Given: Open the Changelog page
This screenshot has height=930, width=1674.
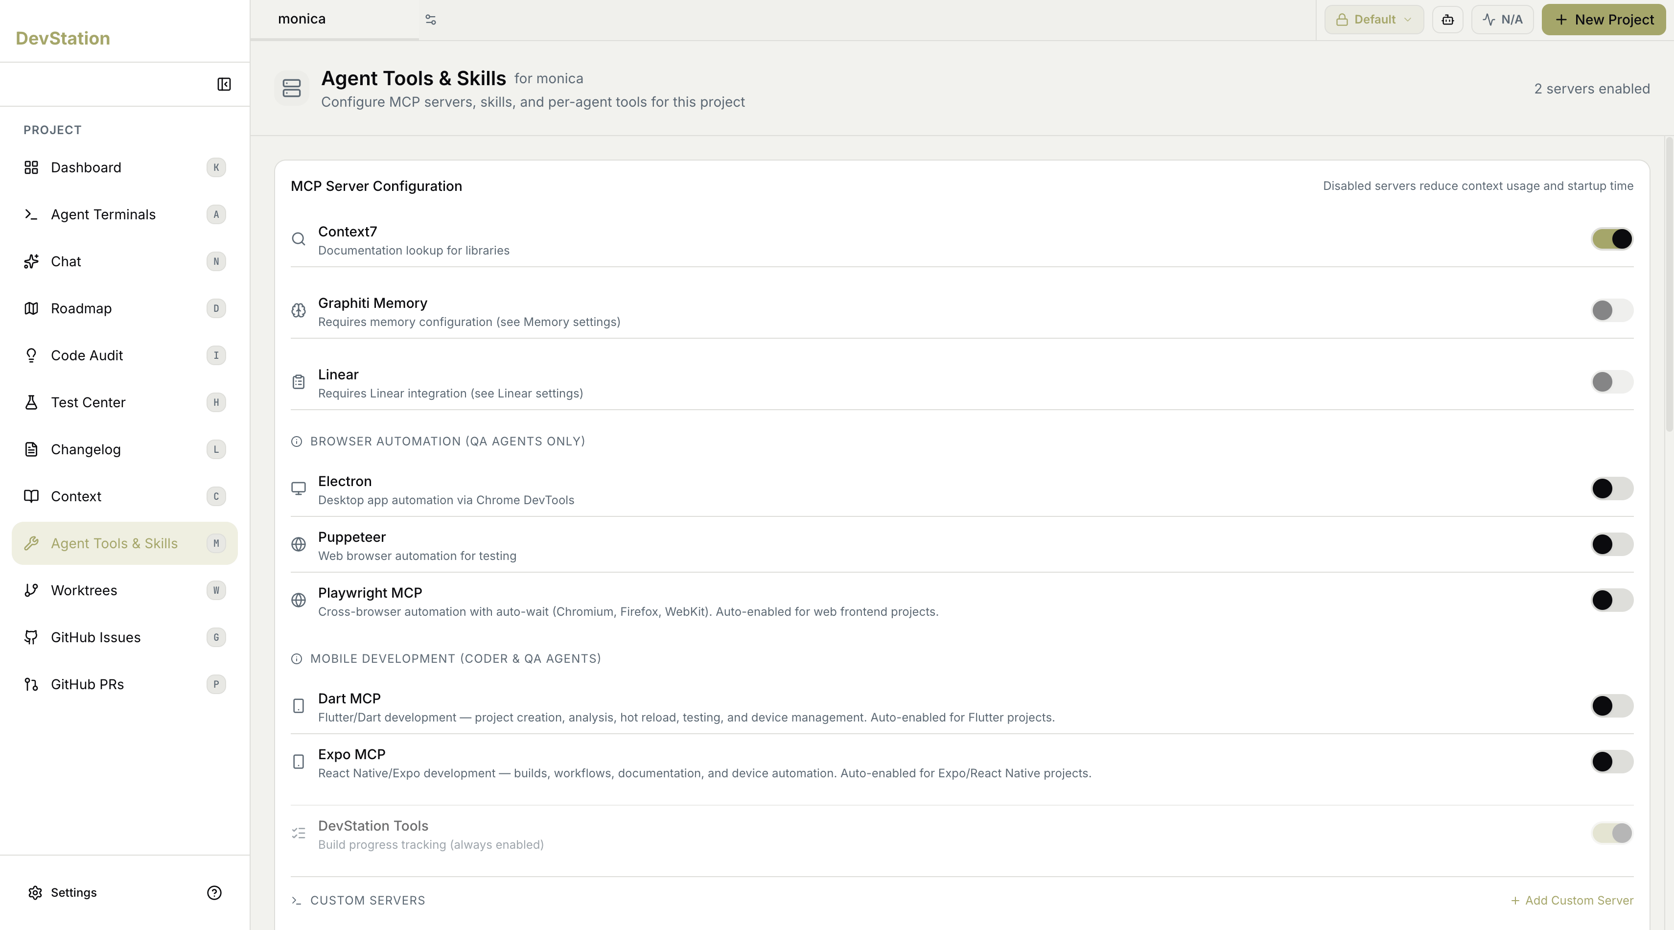Looking at the screenshot, I should point(125,449).
